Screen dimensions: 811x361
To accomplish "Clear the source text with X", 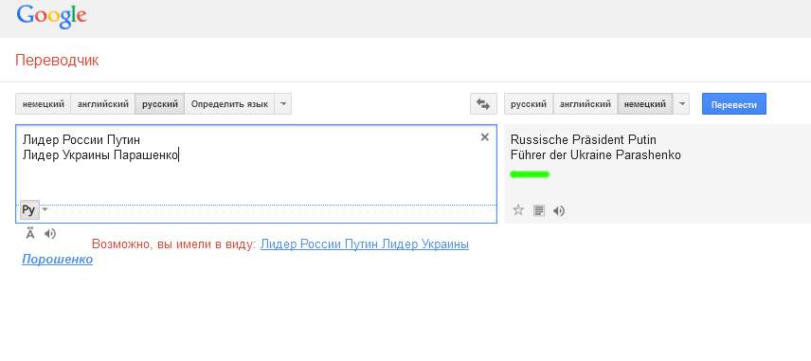I will point(485,137).
